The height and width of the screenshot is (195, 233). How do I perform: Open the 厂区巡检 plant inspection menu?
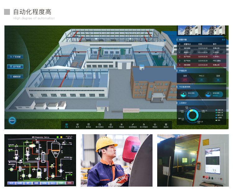(15, 57)
